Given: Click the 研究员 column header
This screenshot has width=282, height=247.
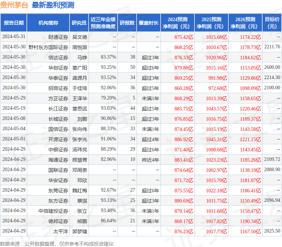Looking at the screenshot, I should [79, 23].
